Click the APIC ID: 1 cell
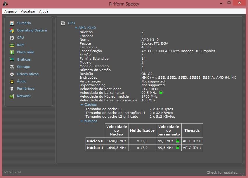 192,148
